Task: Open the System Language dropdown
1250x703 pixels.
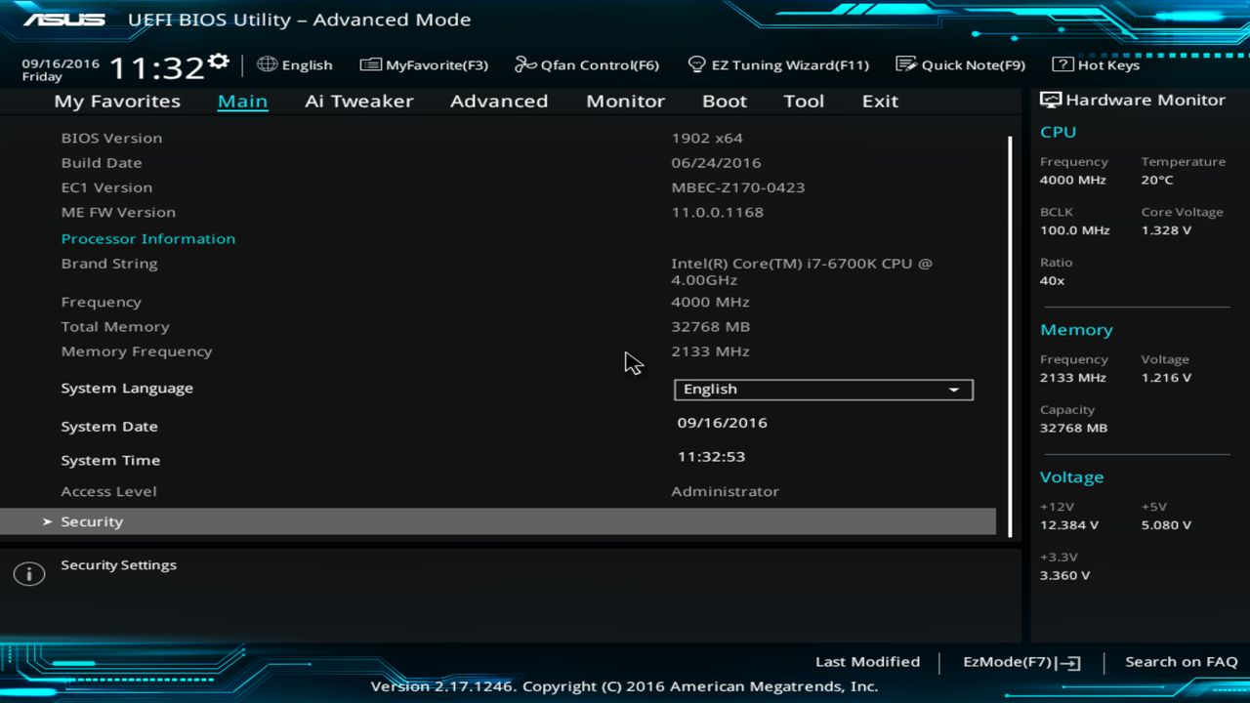Action: click(x=823, y=390)
